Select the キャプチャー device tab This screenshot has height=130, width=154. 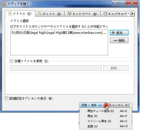pos(114,14)
